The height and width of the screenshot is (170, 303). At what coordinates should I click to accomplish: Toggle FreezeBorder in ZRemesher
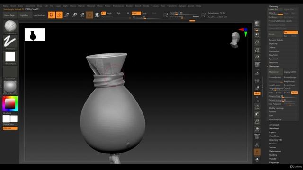(275, 77)
